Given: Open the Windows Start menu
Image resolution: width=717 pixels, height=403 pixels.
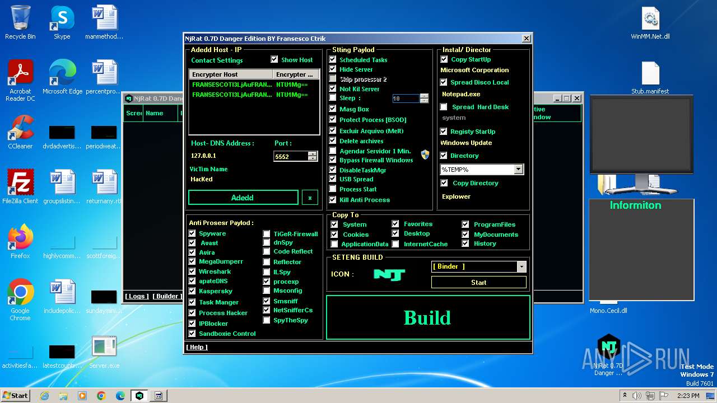Looking at the screenshot, I should (x=15, y=396).
